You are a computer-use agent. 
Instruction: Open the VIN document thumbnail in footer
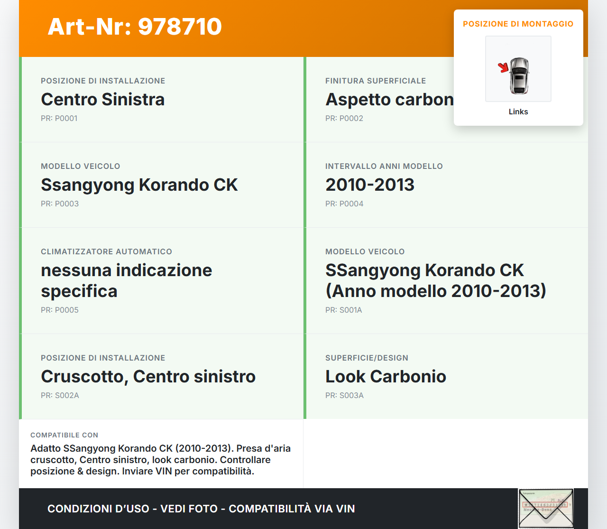545,509
